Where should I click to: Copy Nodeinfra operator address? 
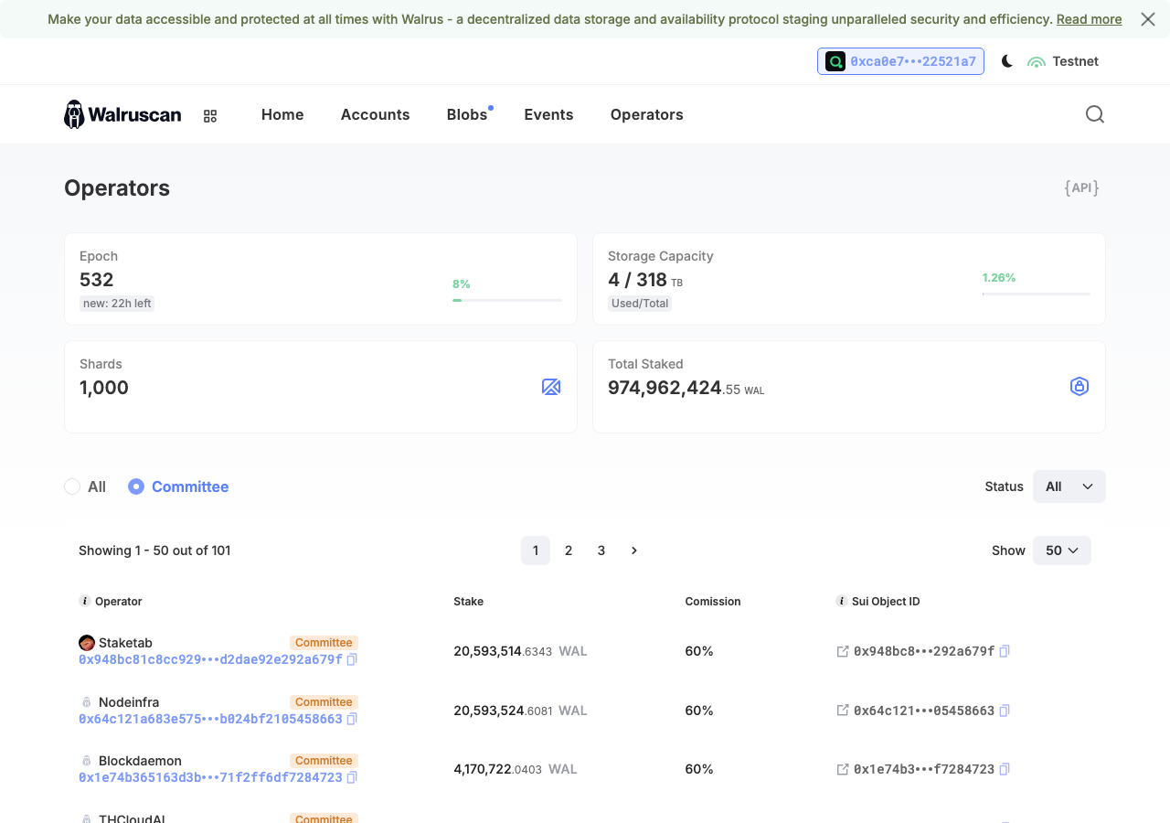(x=352, y=719)
